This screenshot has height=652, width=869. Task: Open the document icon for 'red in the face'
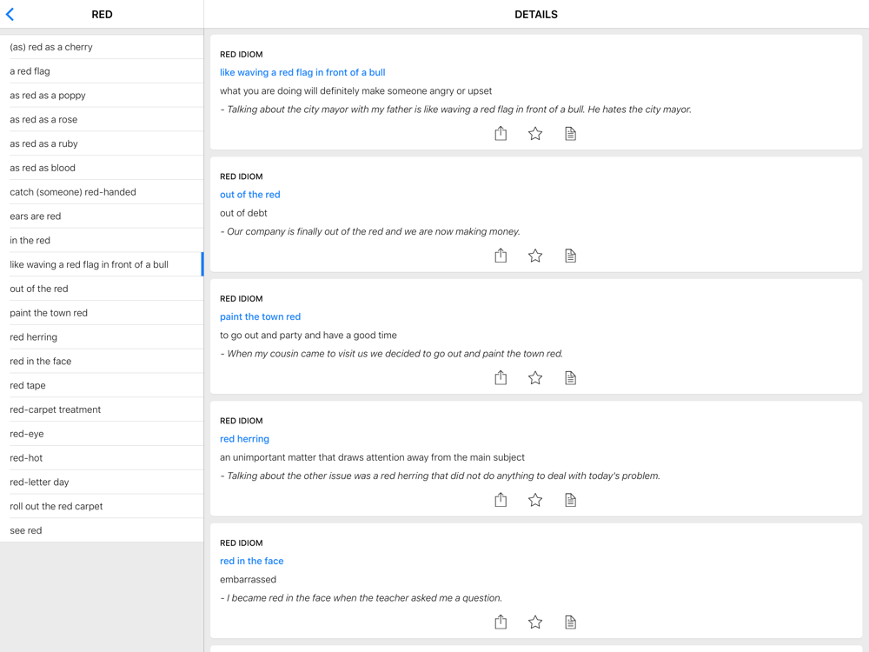point(570,622)
